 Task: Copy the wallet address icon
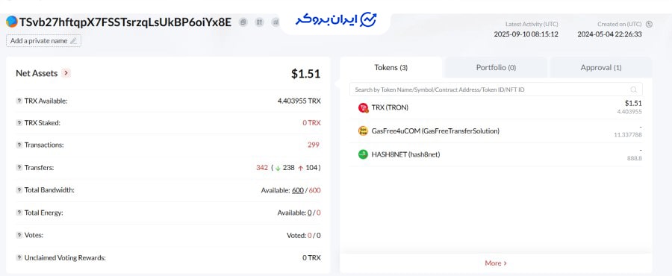click(243, 22)
